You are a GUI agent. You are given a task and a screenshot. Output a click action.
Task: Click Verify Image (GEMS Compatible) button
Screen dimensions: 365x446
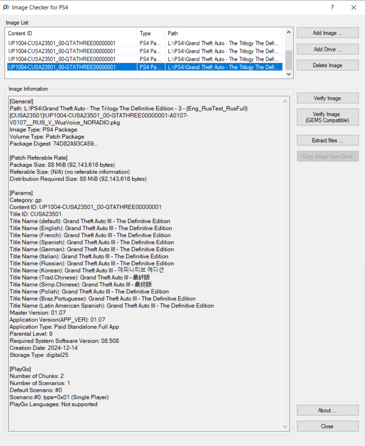(328, 117)
